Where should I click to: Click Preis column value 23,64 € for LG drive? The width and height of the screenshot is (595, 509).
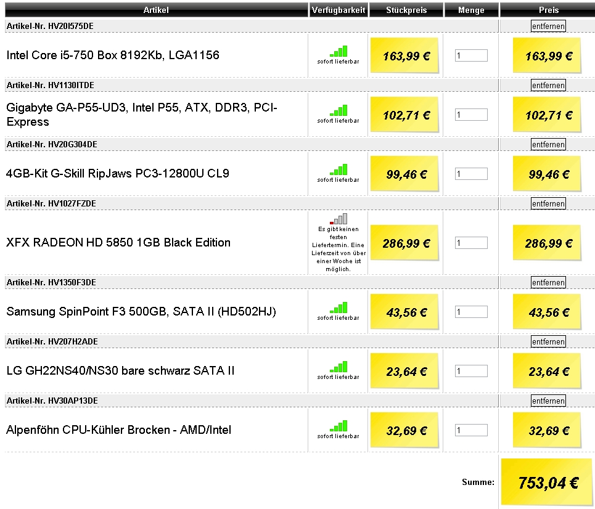[547, 372]
